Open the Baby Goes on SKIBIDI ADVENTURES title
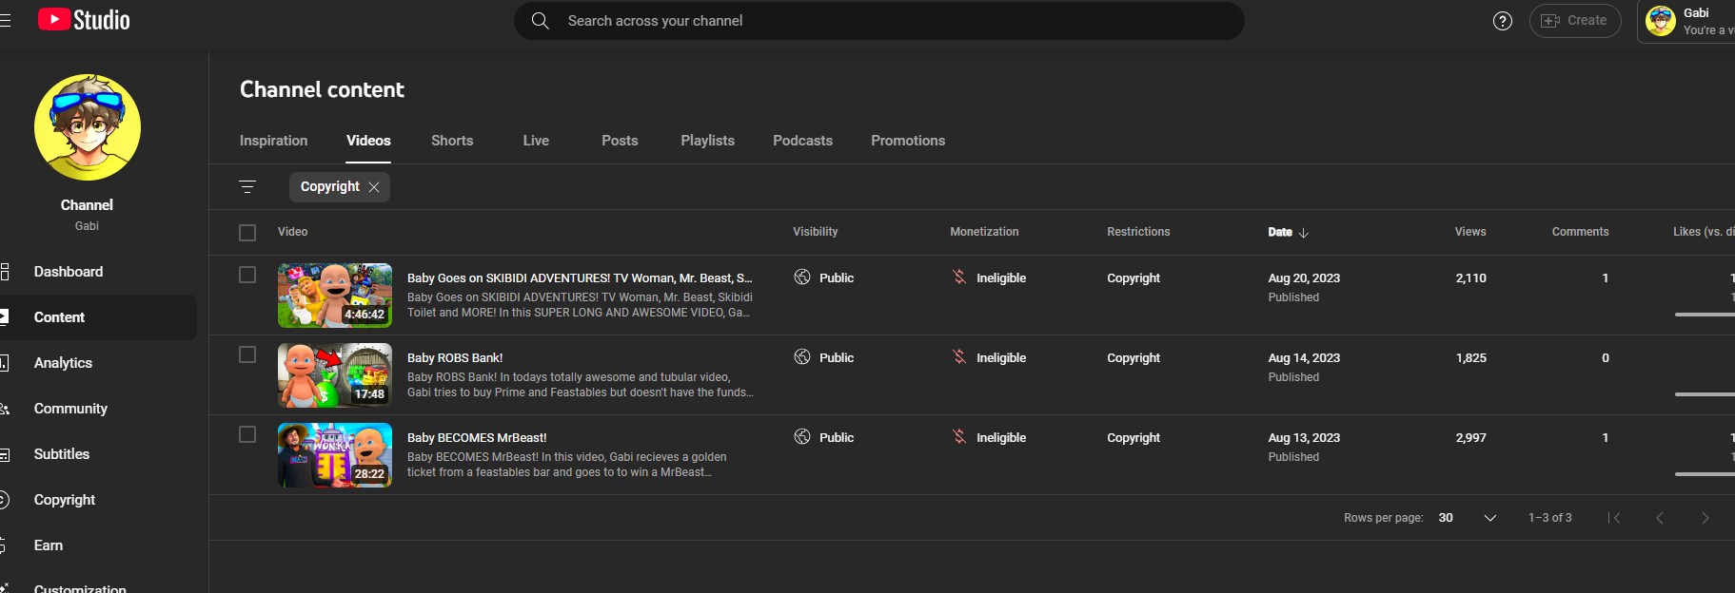Screen dimensions: 1735x593 [x=580, y=278]
